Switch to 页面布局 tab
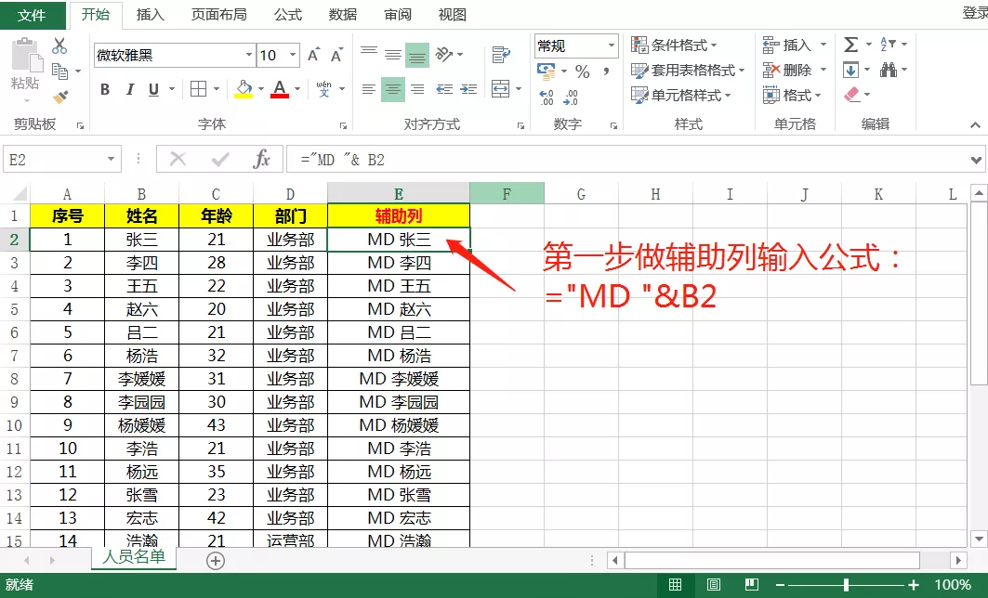This screenshot has width=988, height=598. (x=219, y=15)
